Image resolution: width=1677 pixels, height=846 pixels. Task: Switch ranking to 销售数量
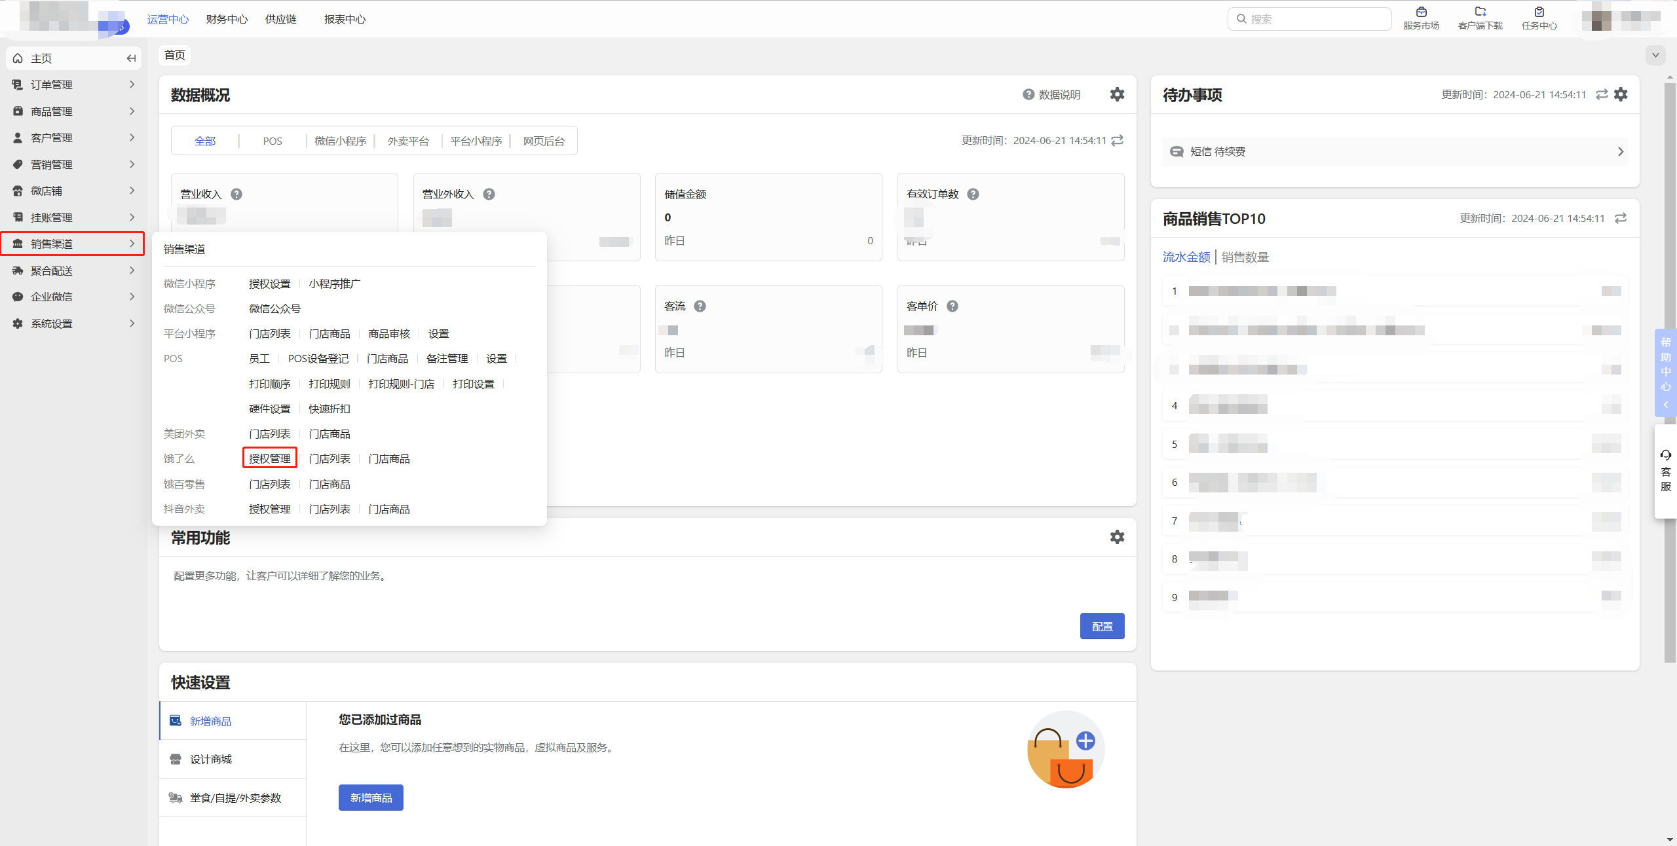[1245, 257]
